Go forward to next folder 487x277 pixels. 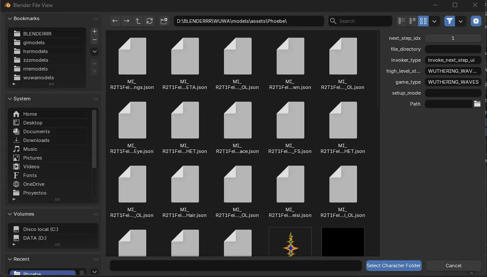tap(126, 21)
